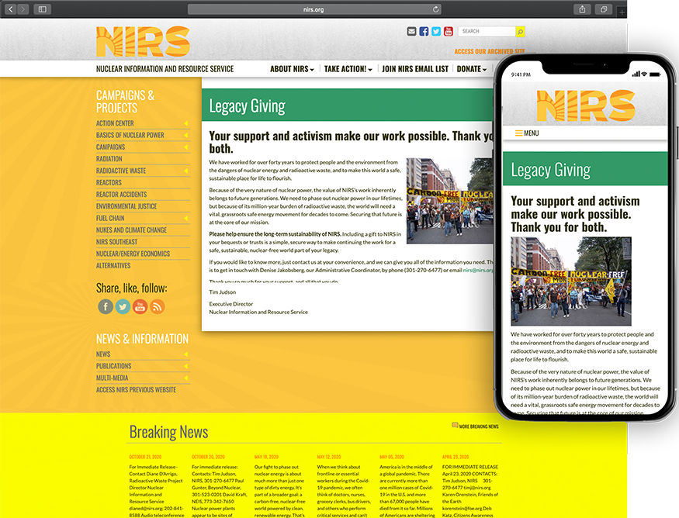Show all tabs overview button
Image resolution: width=679 pixels, height=518 pixels.
[604, 9]
